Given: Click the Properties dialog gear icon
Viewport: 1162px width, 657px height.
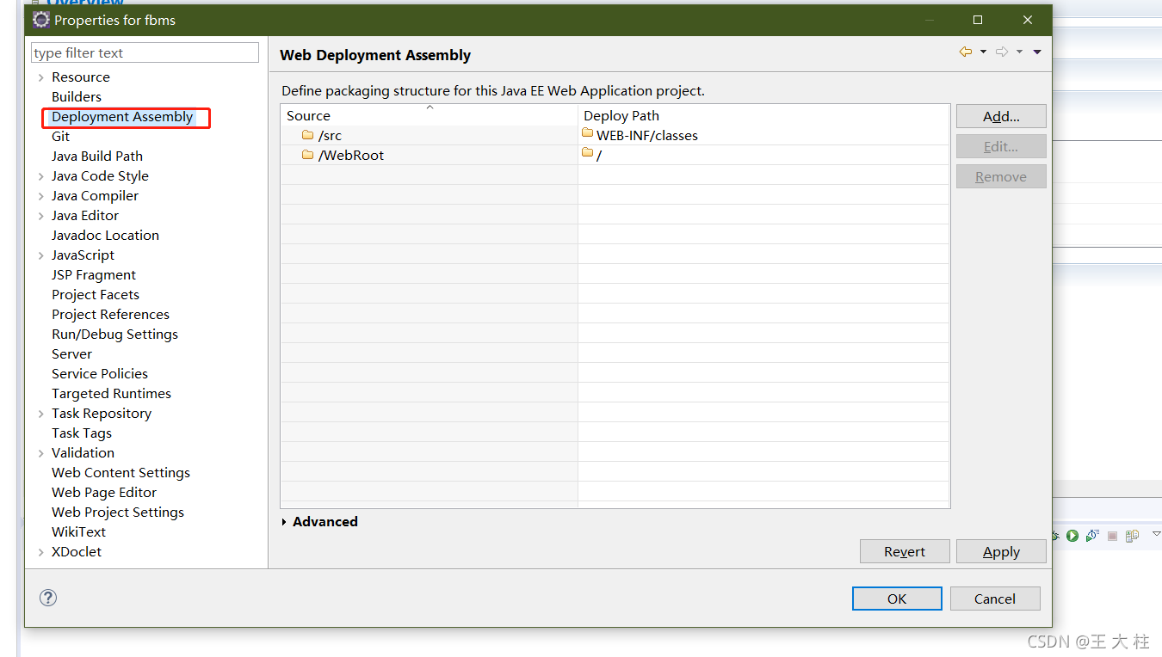Looking at the screenshot, I should tap(40, 20).
